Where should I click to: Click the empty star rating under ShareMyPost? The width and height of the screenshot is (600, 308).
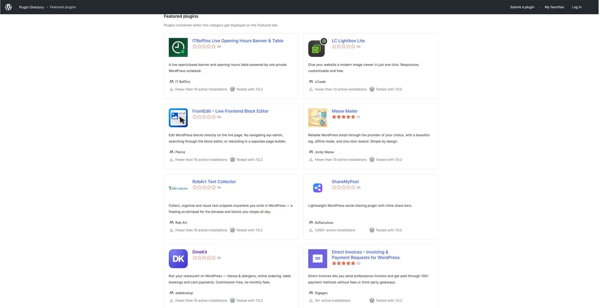click(343, 187)
